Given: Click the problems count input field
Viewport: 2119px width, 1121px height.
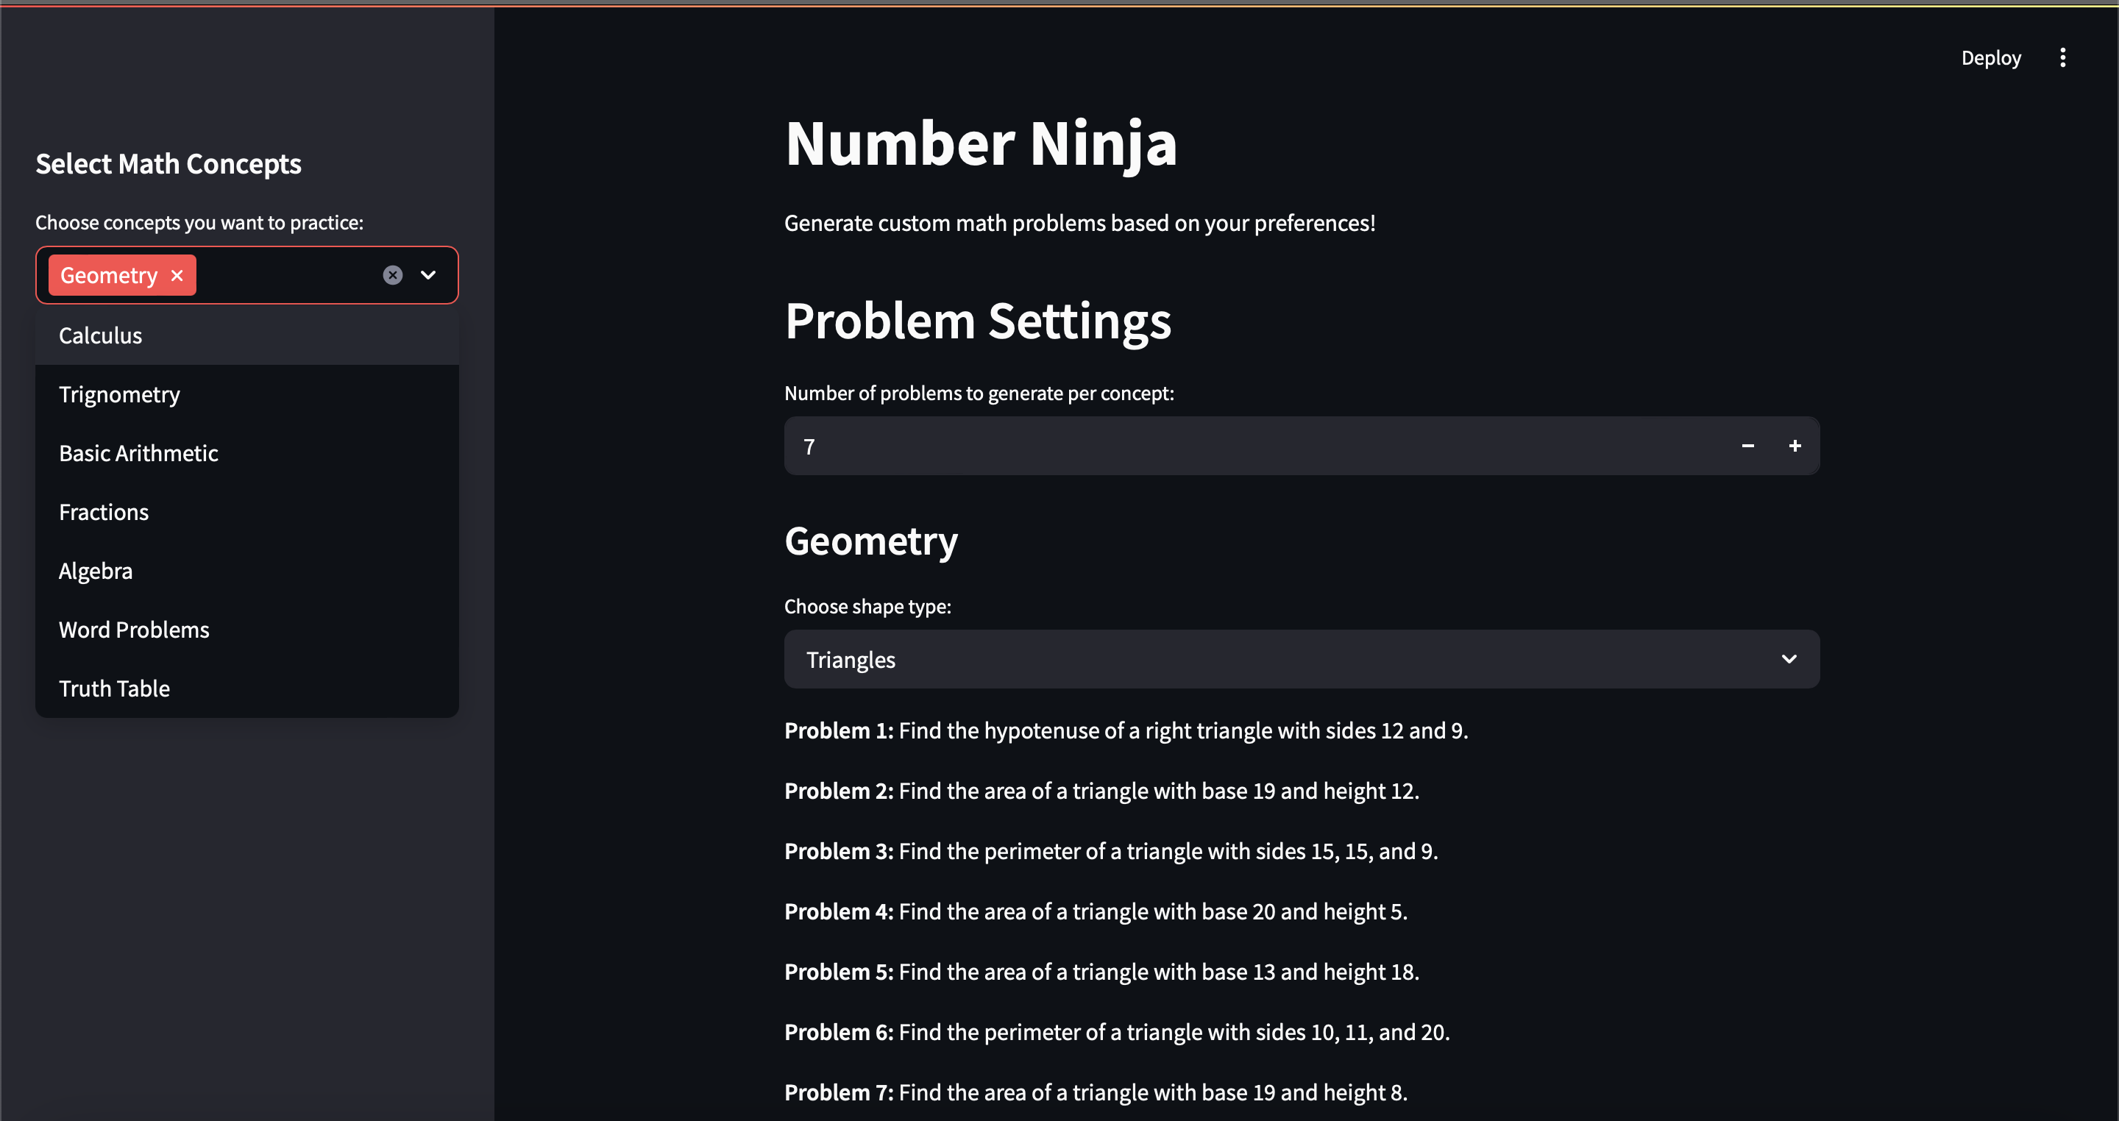Looking at the screenshot, I should pos(1234,446).
